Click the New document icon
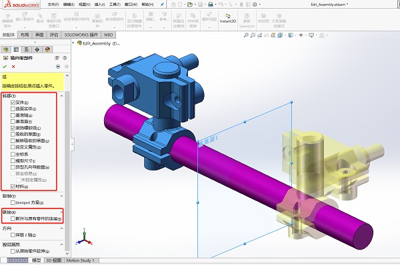 tap(180, 5)
